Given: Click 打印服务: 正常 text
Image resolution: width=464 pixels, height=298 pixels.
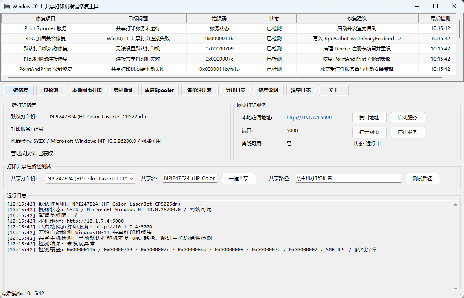Looking at the screenshot, I should 27,129.
